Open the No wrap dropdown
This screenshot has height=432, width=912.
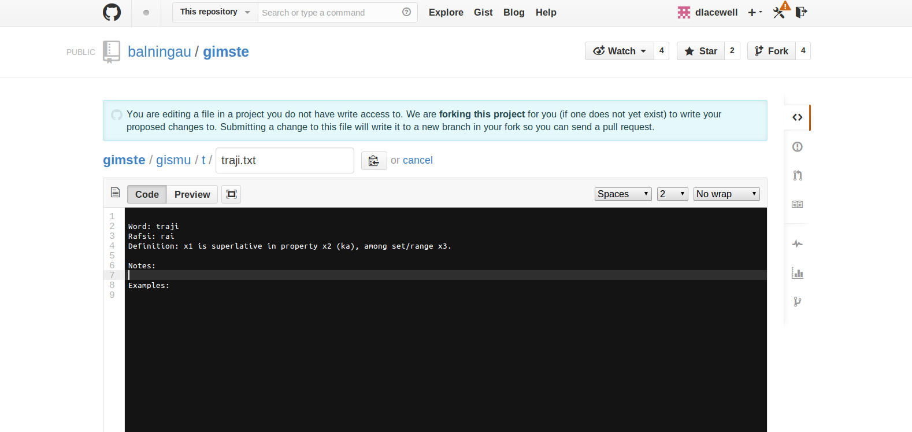pyautogui.click(x=726, y=194)
